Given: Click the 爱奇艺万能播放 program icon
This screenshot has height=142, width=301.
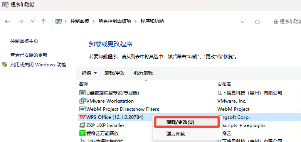Looking at the screenshot, I should (x=82, y=133).
